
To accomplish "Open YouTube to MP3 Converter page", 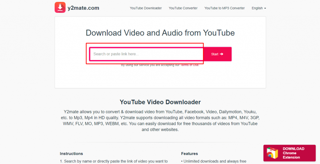I will (x=224, y=8).
